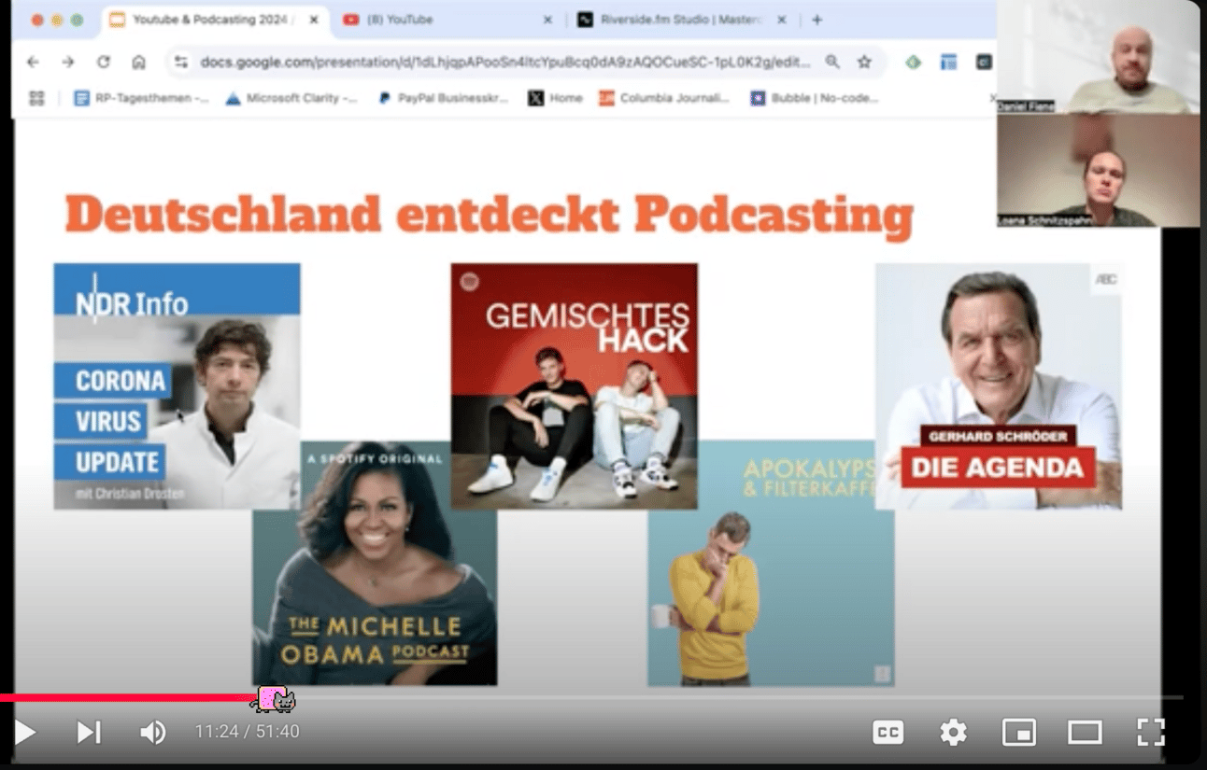The height and width of the screenshot is (770, 1207).
Task: Open the browser home page icon
Action: [x=139, y=62]
